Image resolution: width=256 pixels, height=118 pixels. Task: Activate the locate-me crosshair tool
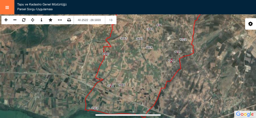(33, 20)
